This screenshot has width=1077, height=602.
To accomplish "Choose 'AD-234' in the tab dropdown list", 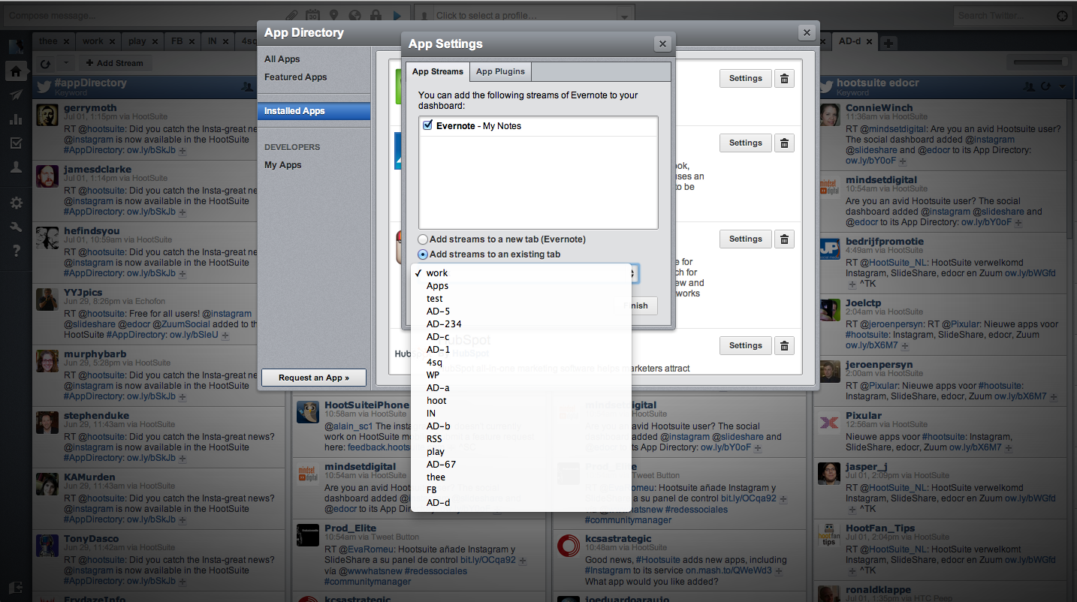I will pos(521,324).
